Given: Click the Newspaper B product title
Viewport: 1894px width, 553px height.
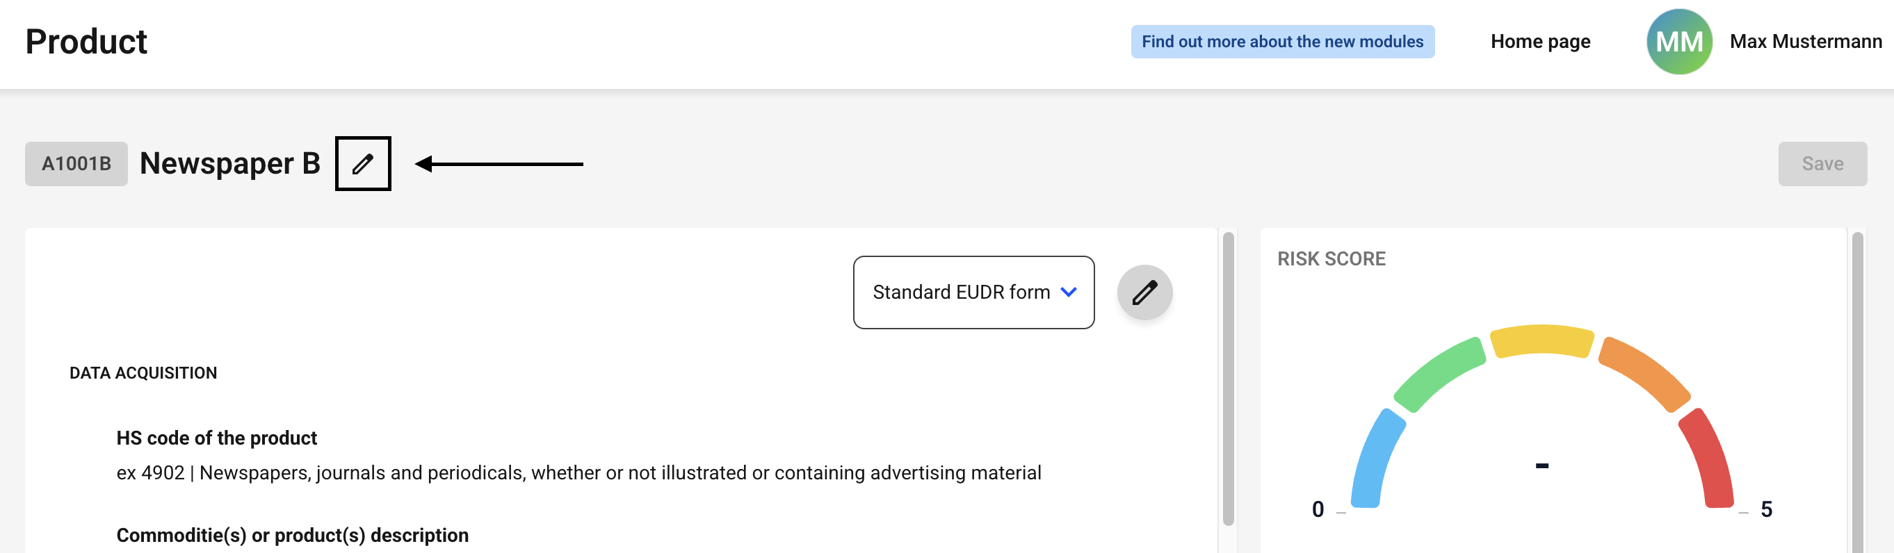Looking at the screenshot, I should point(229,164).
